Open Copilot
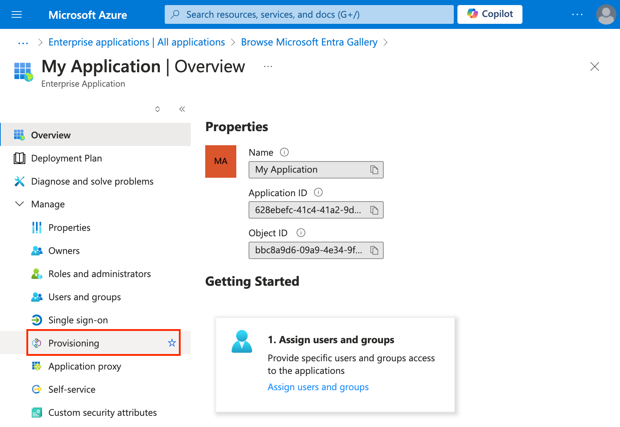 pos(490,14)
